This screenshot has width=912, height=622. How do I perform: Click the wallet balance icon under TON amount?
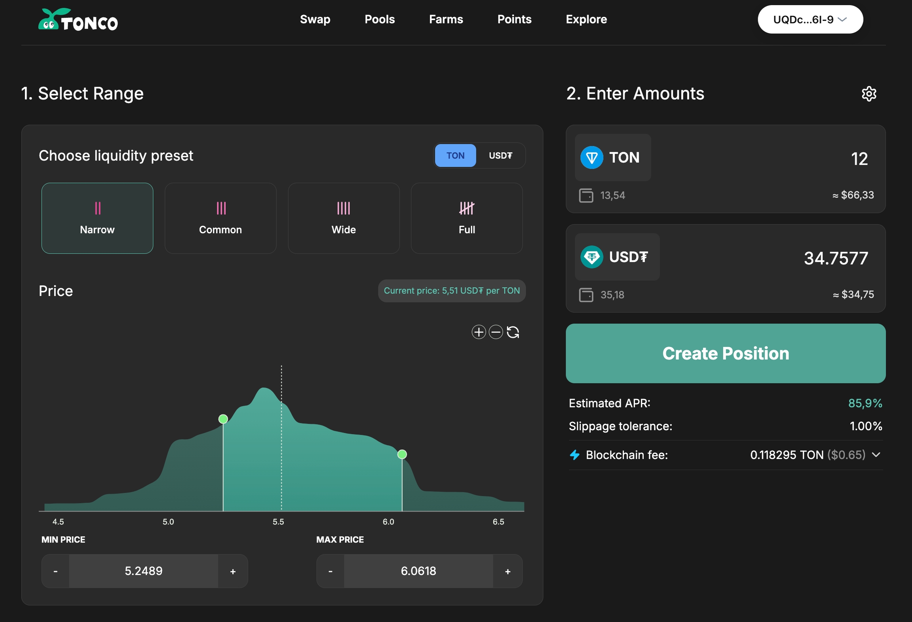pyautogui.click(x=587, y=195)
